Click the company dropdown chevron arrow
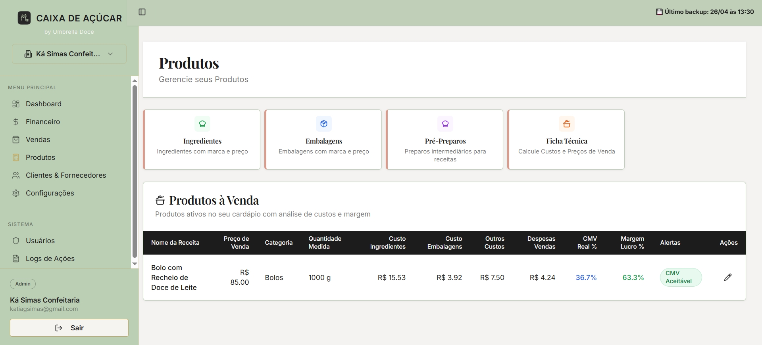Image resolution: width=762 pixels, height=345 pixels. pos(111,54)
